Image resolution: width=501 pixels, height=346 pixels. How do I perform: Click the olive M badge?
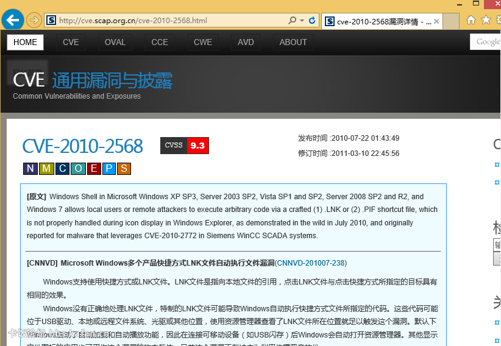(x=46, y=168)
